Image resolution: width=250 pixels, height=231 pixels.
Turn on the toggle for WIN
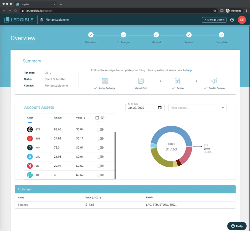tap(100, 147)
